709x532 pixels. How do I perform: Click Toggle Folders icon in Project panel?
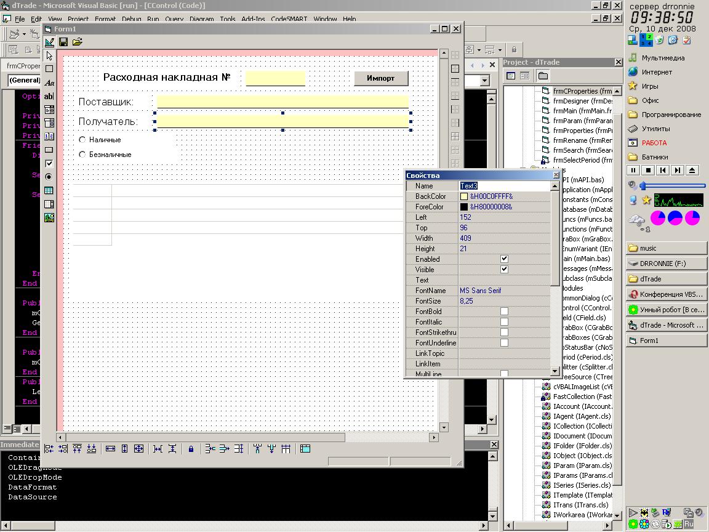pyautogui.click(x=543, y=76)
